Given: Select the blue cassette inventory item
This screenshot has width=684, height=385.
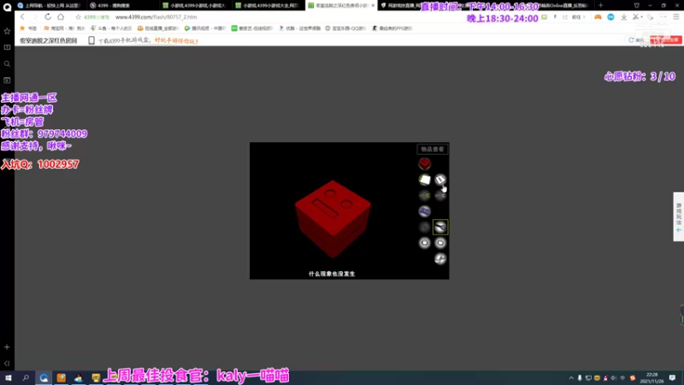Looking at the screenshot, I should click(x=424, y=211).
